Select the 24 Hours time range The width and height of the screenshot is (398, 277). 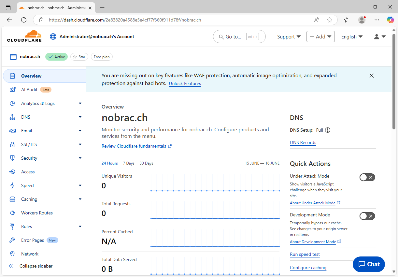pyautogui.click(x=110, y=163)
